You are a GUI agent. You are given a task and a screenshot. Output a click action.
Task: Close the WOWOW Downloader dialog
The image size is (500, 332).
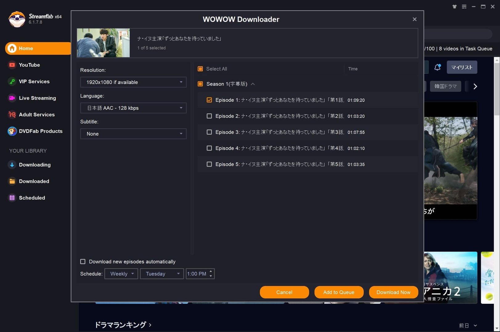(415, 19)
